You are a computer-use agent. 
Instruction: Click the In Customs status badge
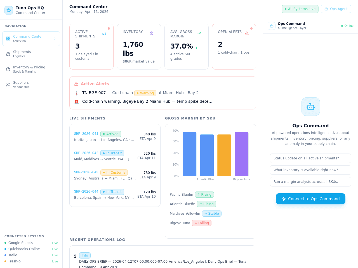[x=114, y=173]
